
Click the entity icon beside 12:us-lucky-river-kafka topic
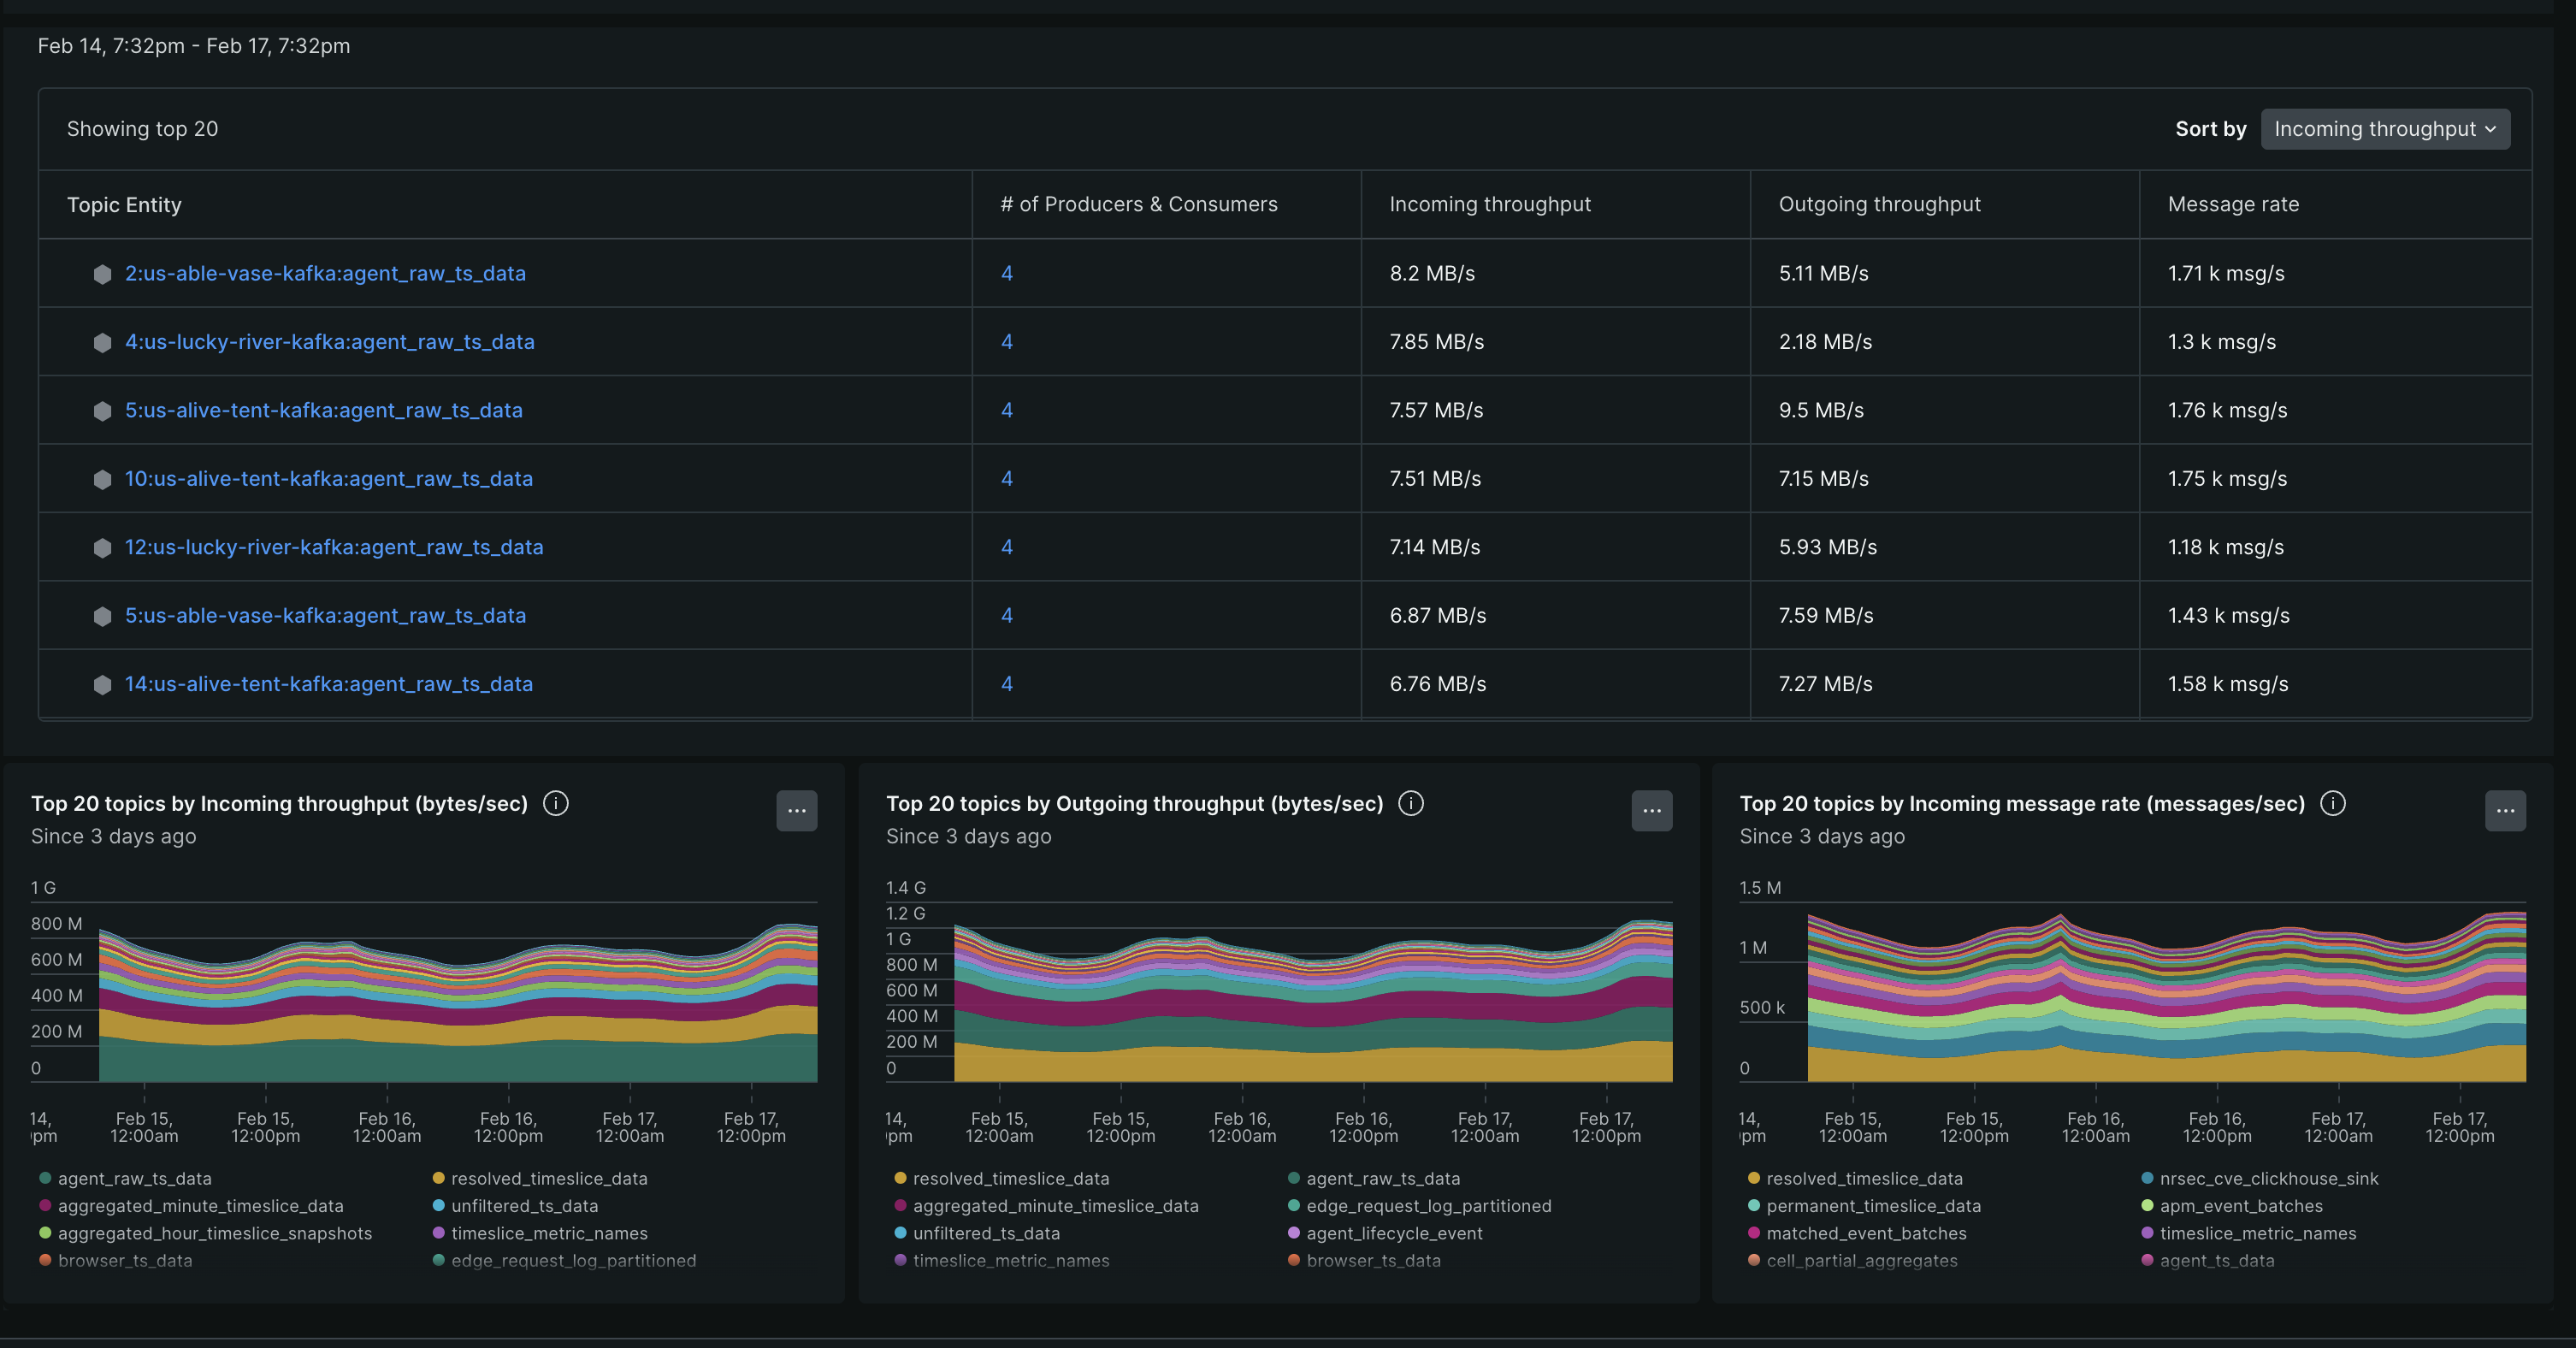(x=103, y=547)
